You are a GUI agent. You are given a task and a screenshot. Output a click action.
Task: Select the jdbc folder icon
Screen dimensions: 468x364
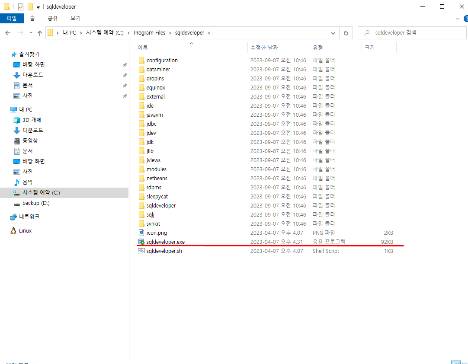[x=141, y=124]
